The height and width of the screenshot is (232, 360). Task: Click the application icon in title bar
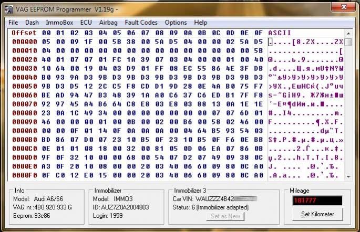[9, 9]
